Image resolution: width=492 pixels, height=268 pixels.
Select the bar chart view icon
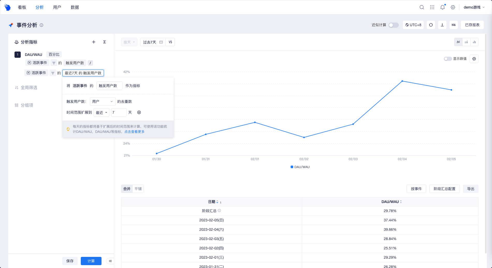(x=474, y=42)
